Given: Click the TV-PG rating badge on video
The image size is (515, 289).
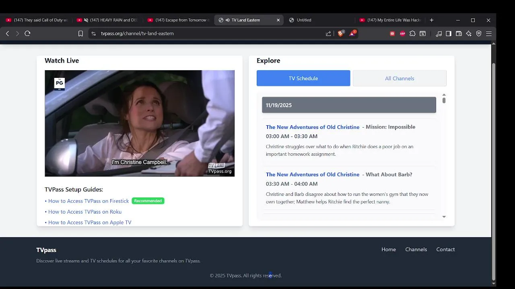Looking at the screenshot, I should pos(60,84).
